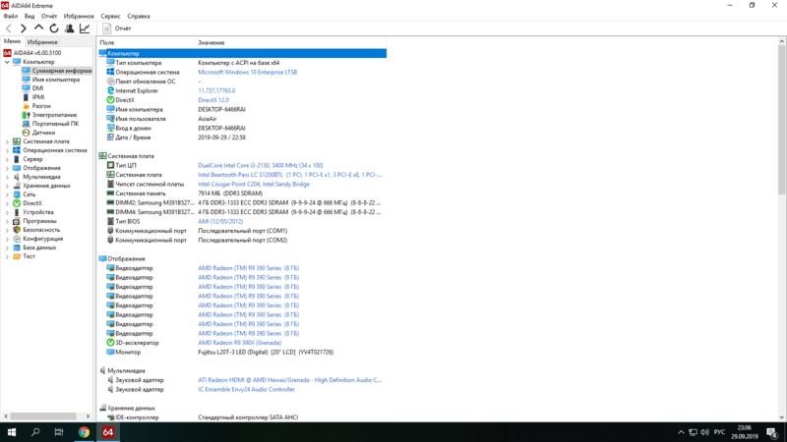Screen dimensions: 787x442
Task: Expand the Сеть tree node
Action: pyautogui.click(x=7, y=194)
